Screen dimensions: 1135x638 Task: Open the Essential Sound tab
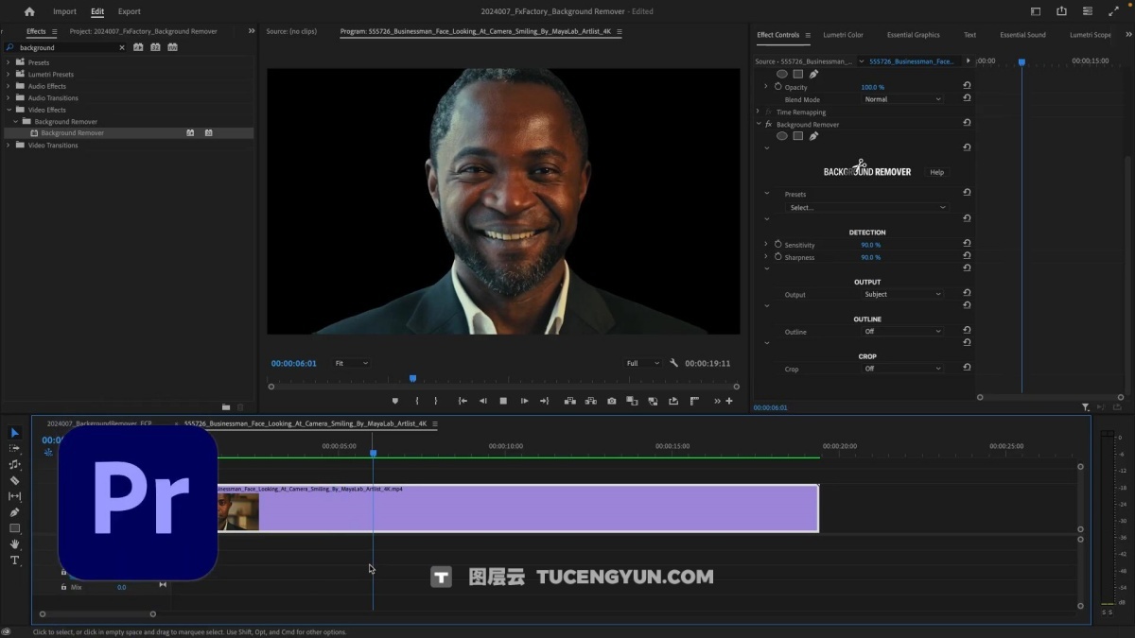point(1022,35)
